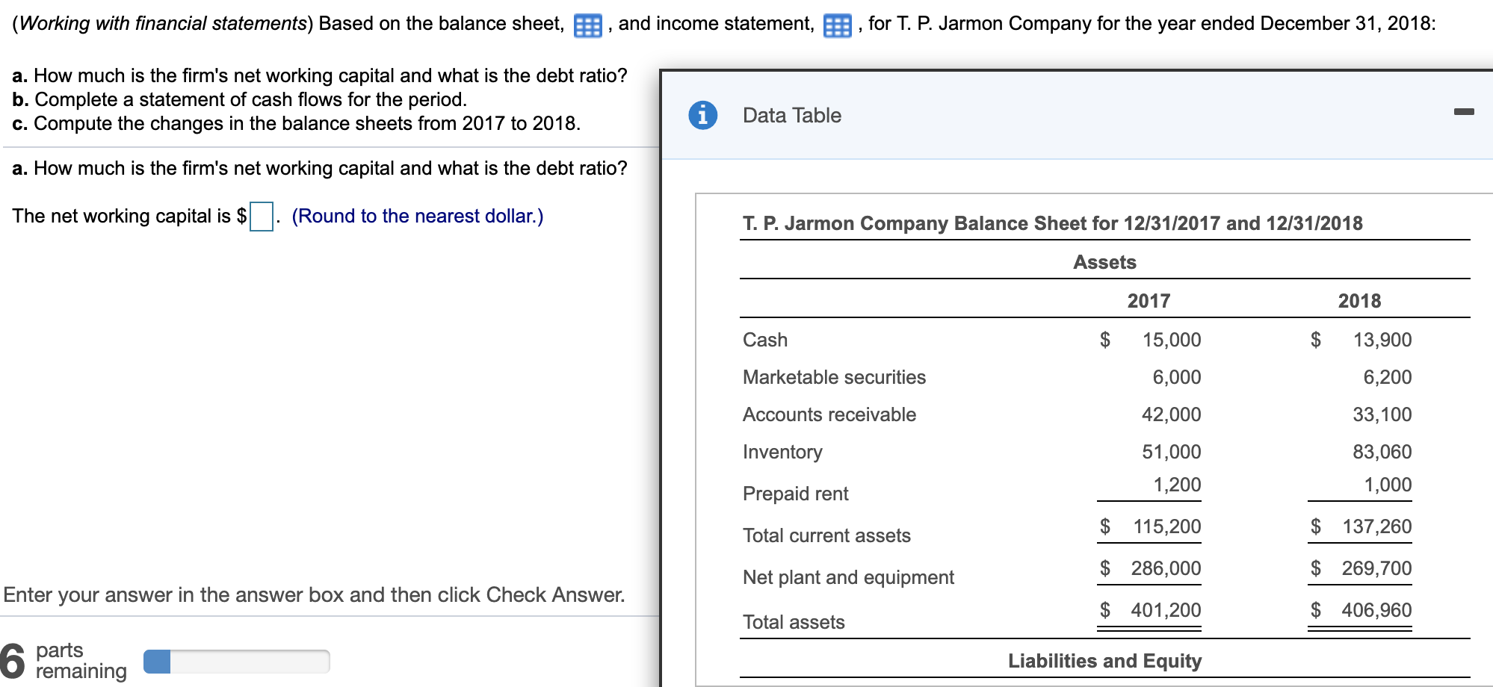This screenshot has width=1493, height=687.
Task: Click the Round to the nearest dollar hint
Action: (417, 216)
